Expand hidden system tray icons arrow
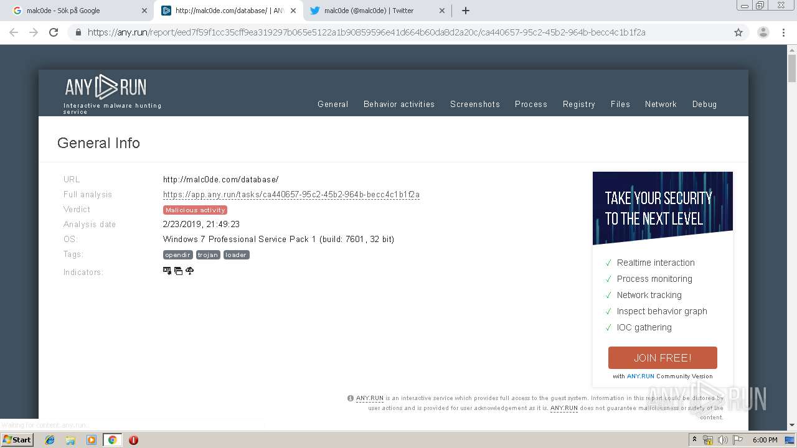The height and width of the screenshot is (448, 797). (x=694, y=439)
